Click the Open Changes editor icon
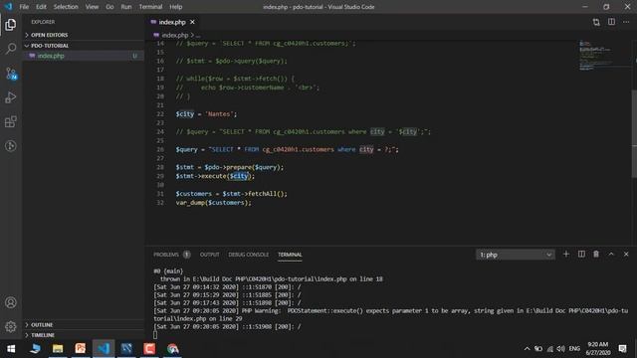Viewport: 637px width, 358px height. 596,22
